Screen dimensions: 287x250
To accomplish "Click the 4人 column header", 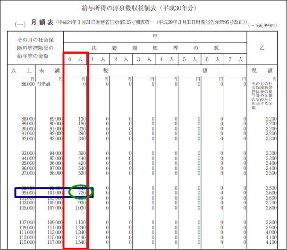I will pyautogui.click(x=167, y=59).
